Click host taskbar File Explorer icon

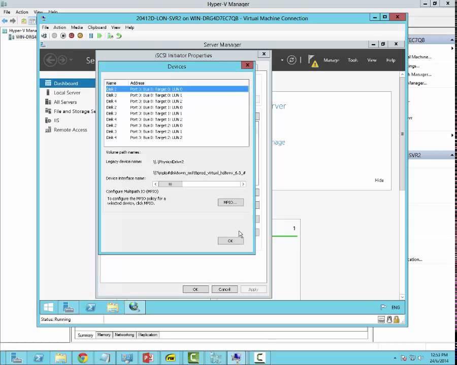coord(60,358)
